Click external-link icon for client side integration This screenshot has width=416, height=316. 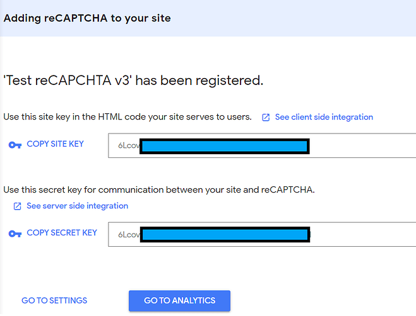pos(266,117)
